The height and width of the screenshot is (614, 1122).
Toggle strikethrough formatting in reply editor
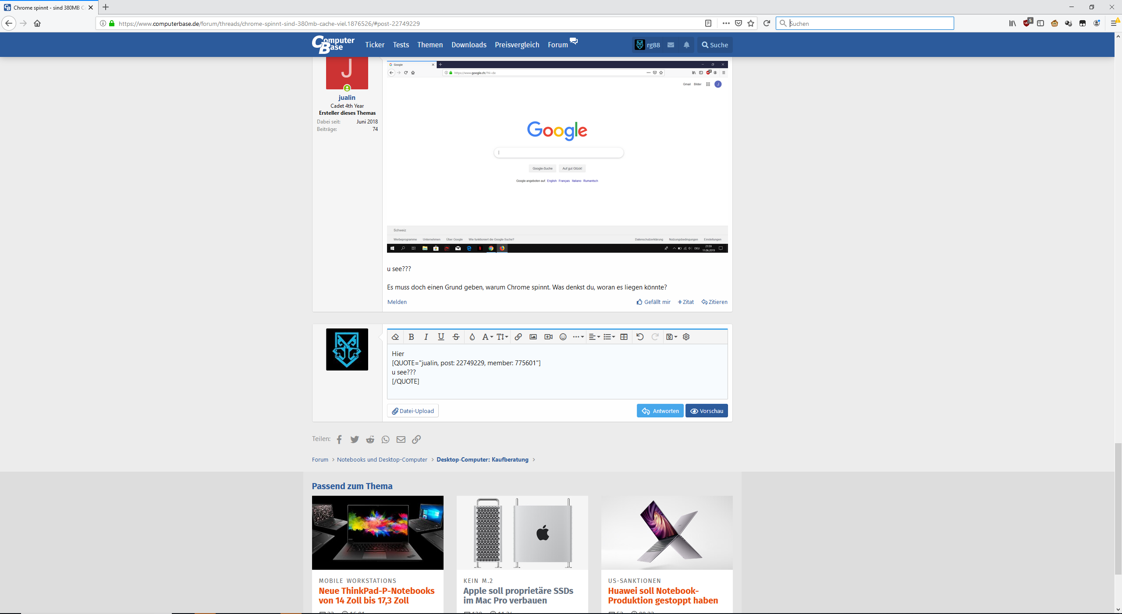(x=456, y=337)
